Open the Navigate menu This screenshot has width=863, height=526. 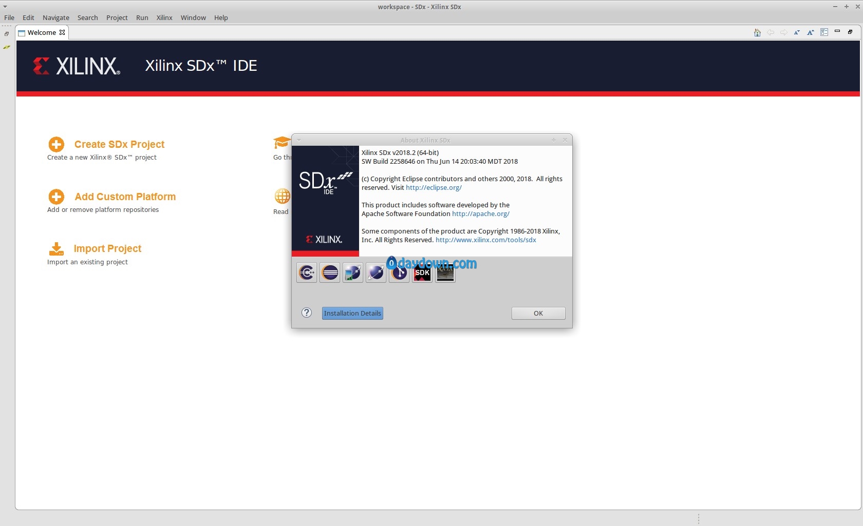pyautogui.click(x=56, y=17)
